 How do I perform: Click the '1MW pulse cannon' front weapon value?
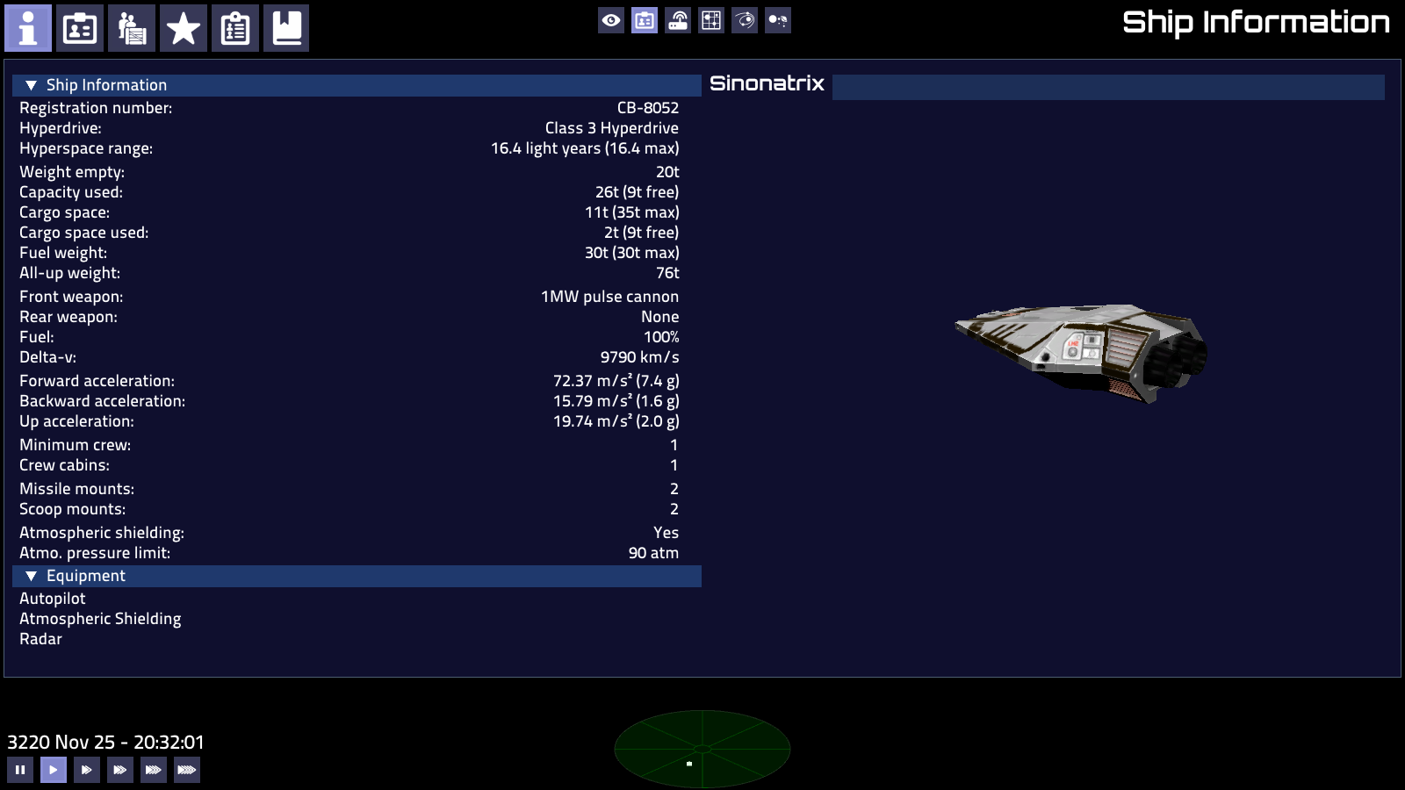point(610,297)
